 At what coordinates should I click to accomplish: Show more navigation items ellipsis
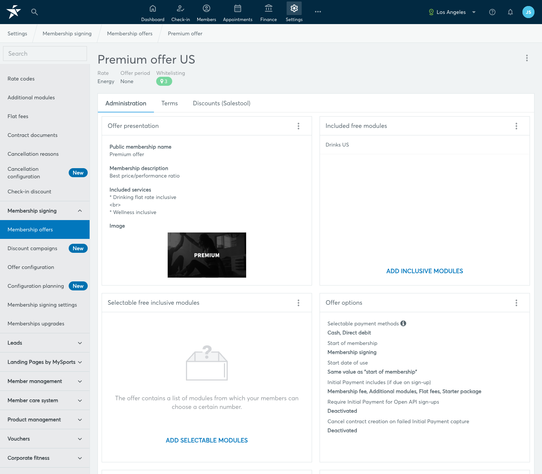tap(318, 12)
